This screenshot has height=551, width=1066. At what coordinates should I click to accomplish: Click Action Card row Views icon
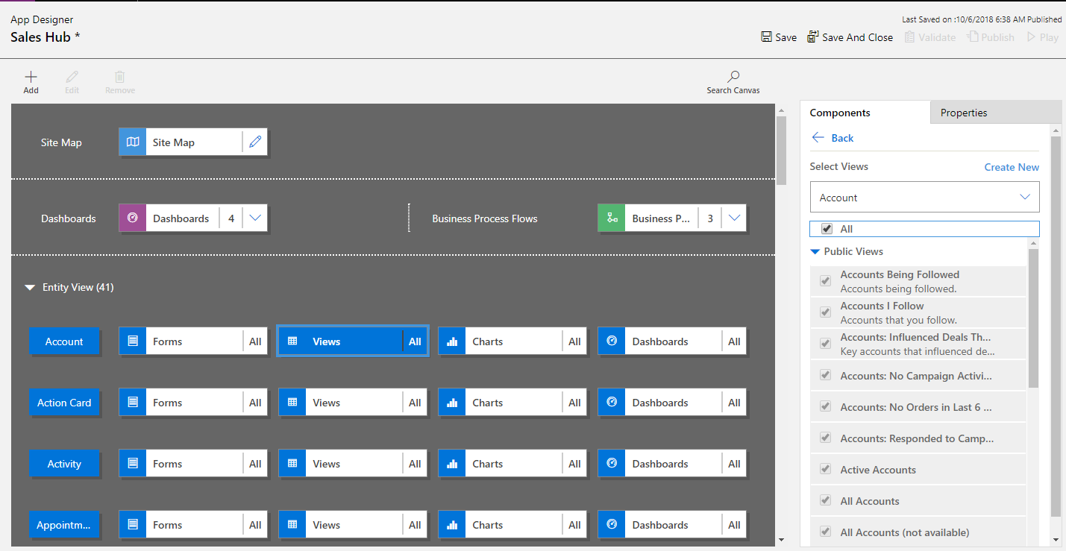pos(292,402)
